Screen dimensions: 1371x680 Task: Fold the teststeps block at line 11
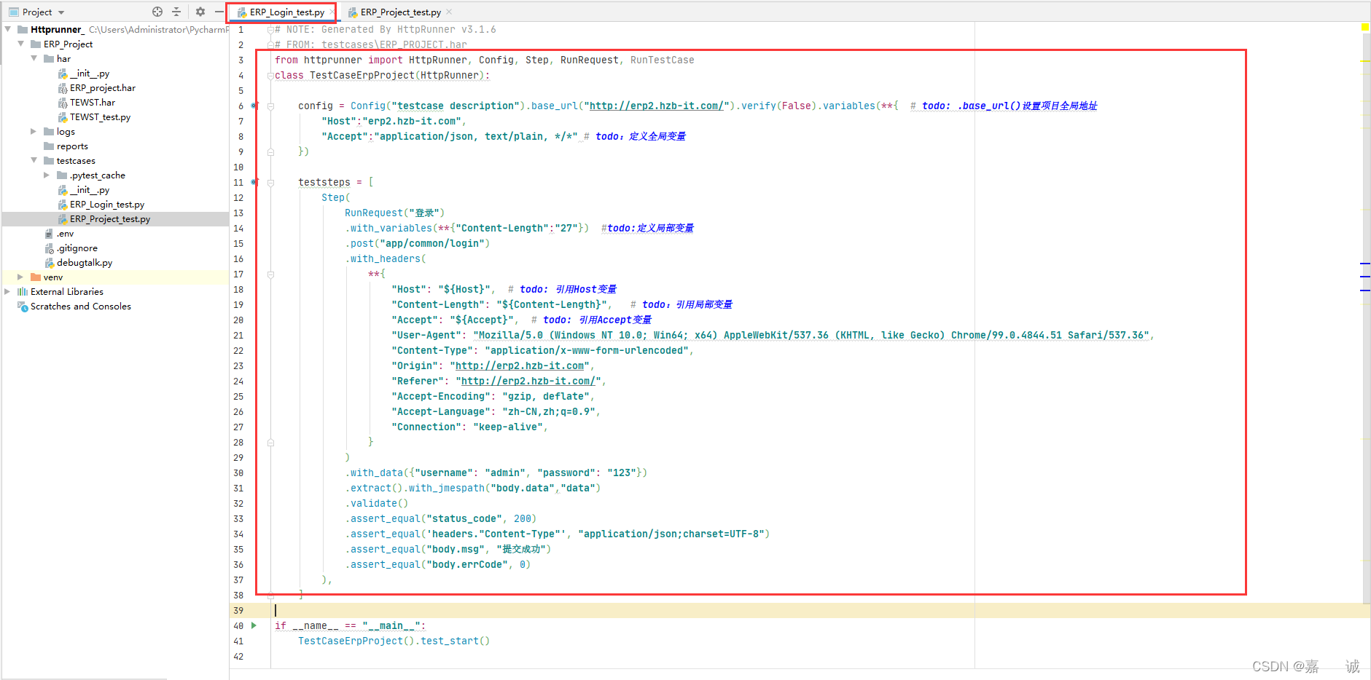(270, 183)
